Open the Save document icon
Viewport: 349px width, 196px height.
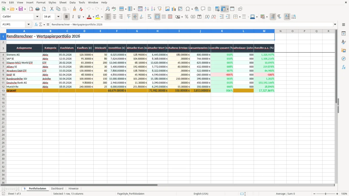click(21, 9)
